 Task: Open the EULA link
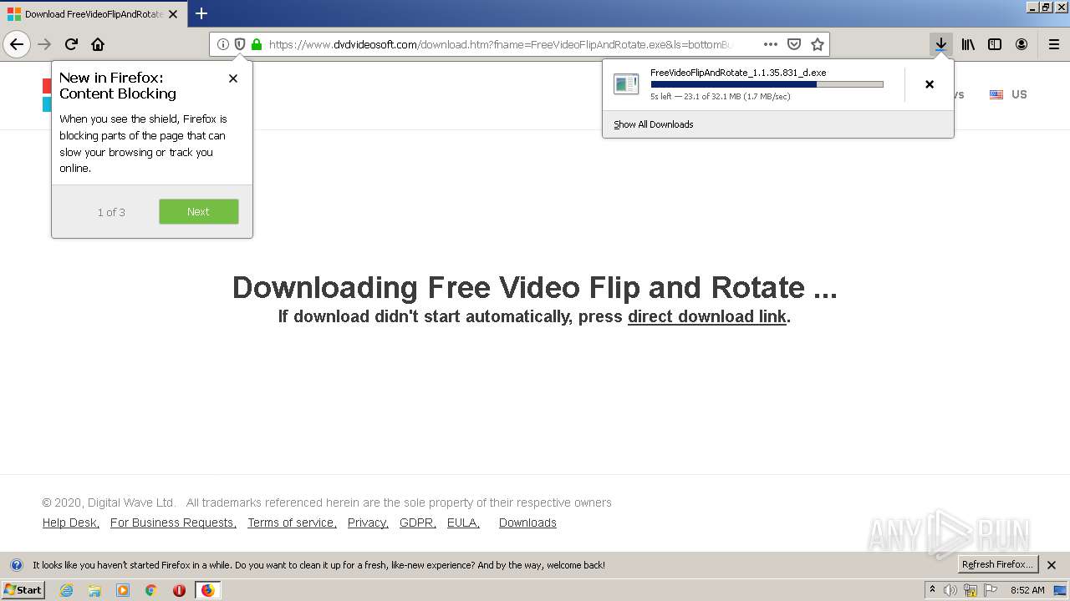tap(463, 523)
